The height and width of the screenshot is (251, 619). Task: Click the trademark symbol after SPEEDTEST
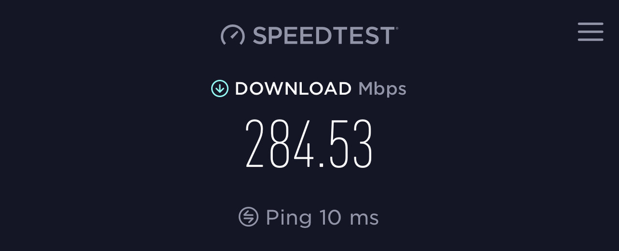coord(397,28)
